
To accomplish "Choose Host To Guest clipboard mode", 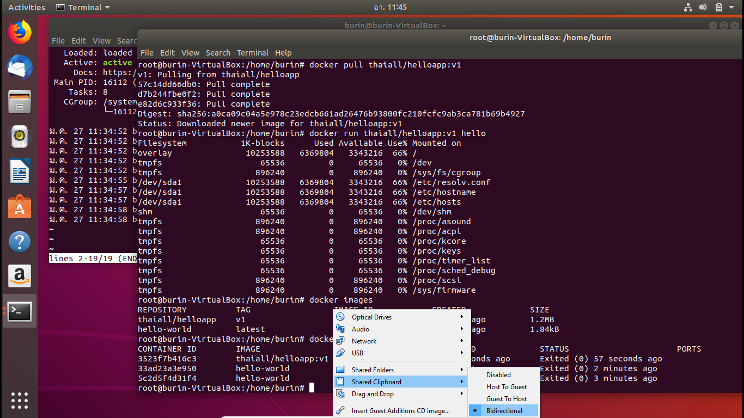I will pyautogui.click(x=506, y=387).
